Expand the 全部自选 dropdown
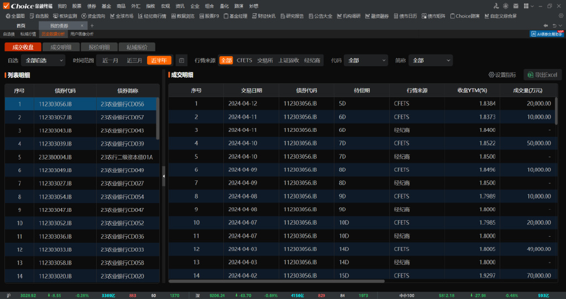The image size is (566, 299). pyautogui.click(x=43, y=61)
